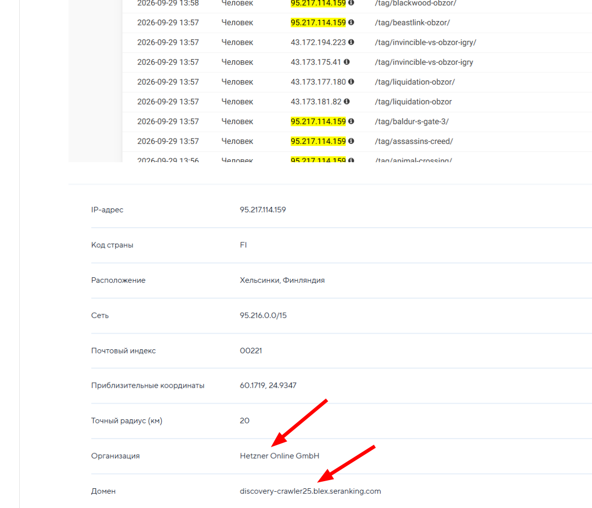Click the 'Код страны' label

[x=112, y=245]
